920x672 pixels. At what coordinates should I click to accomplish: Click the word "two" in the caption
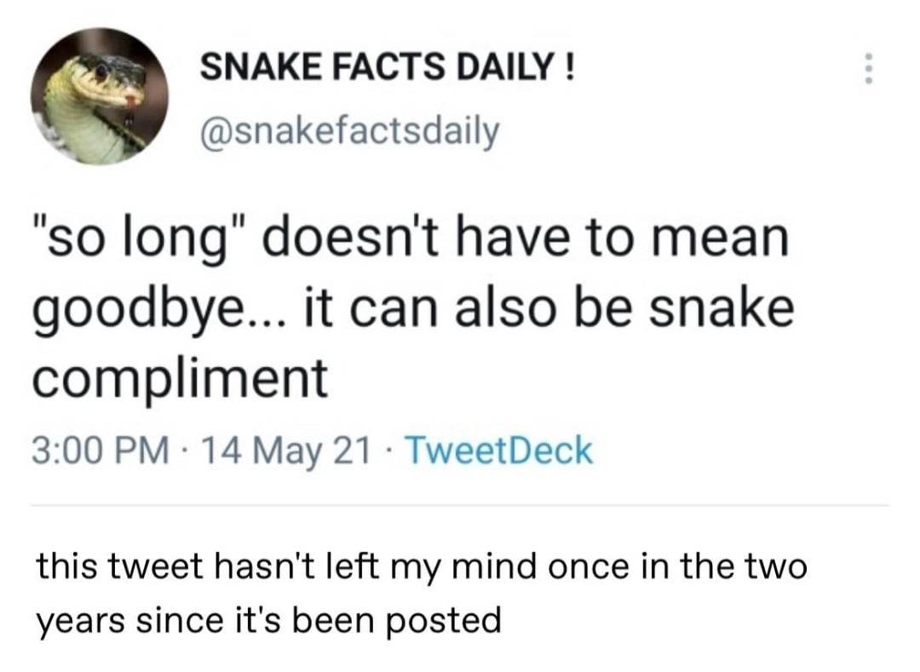tap(774, 568)
